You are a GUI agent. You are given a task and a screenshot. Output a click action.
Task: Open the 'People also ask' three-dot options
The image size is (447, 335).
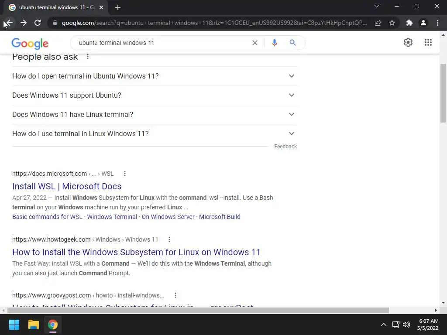click(88, 56)
